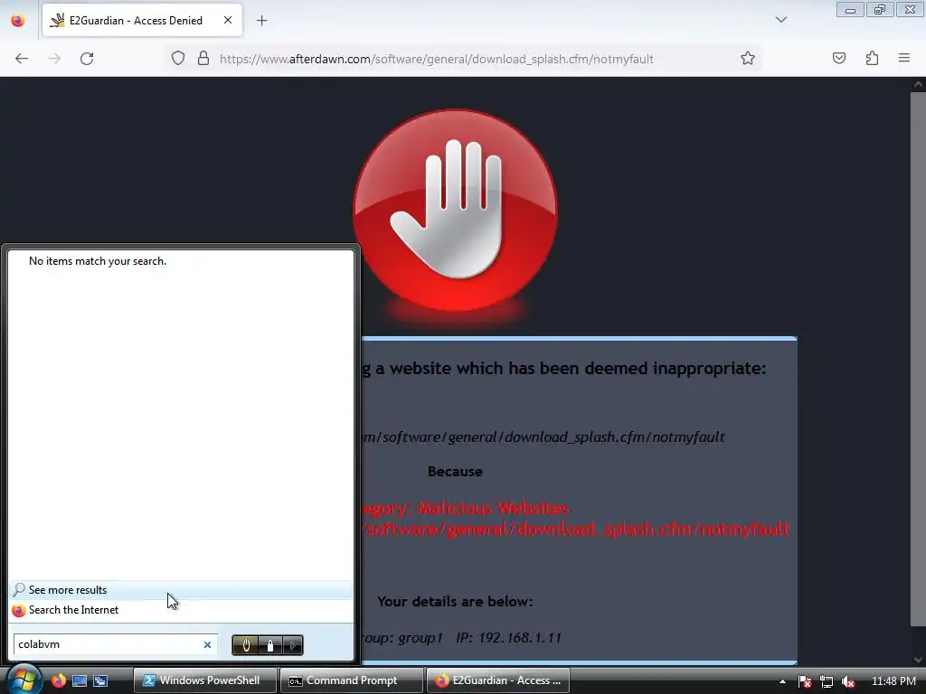Click the network tray icon
The image size is (926, 694).
click(827, 681)
